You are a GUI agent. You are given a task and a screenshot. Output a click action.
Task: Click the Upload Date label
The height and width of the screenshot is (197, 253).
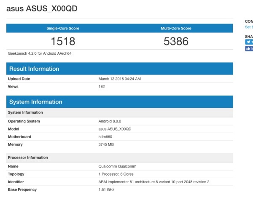(19, 79)
